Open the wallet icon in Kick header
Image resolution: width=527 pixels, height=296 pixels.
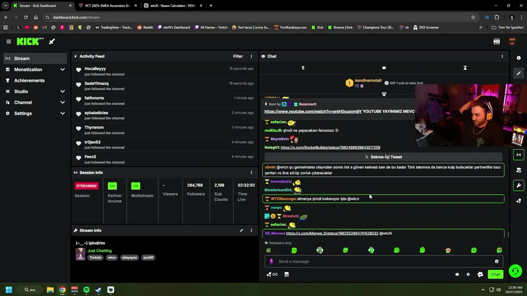click(x=497, y=42)
